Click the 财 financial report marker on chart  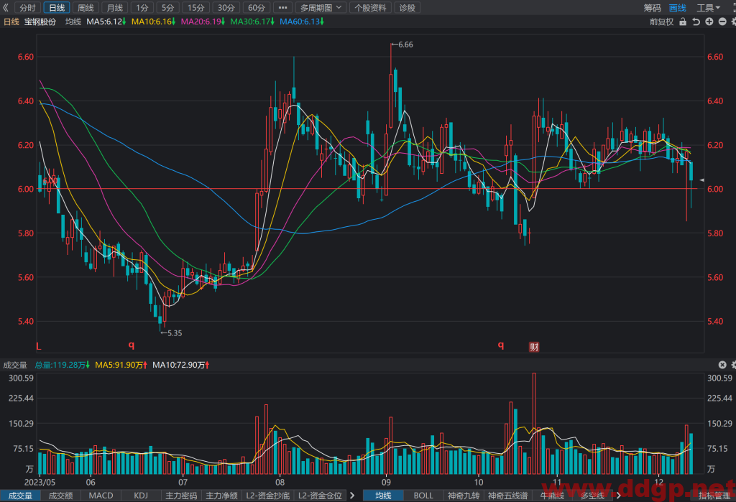coord(534,347)
